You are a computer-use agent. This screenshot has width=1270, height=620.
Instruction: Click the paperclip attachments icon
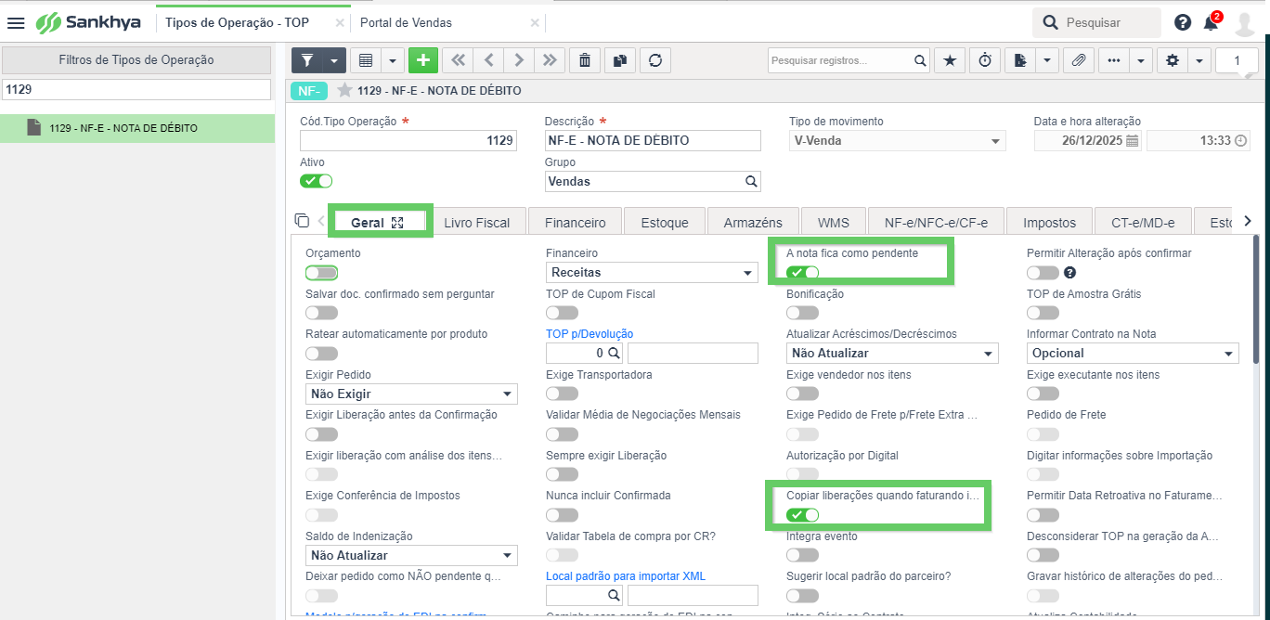click(1078, 60)
